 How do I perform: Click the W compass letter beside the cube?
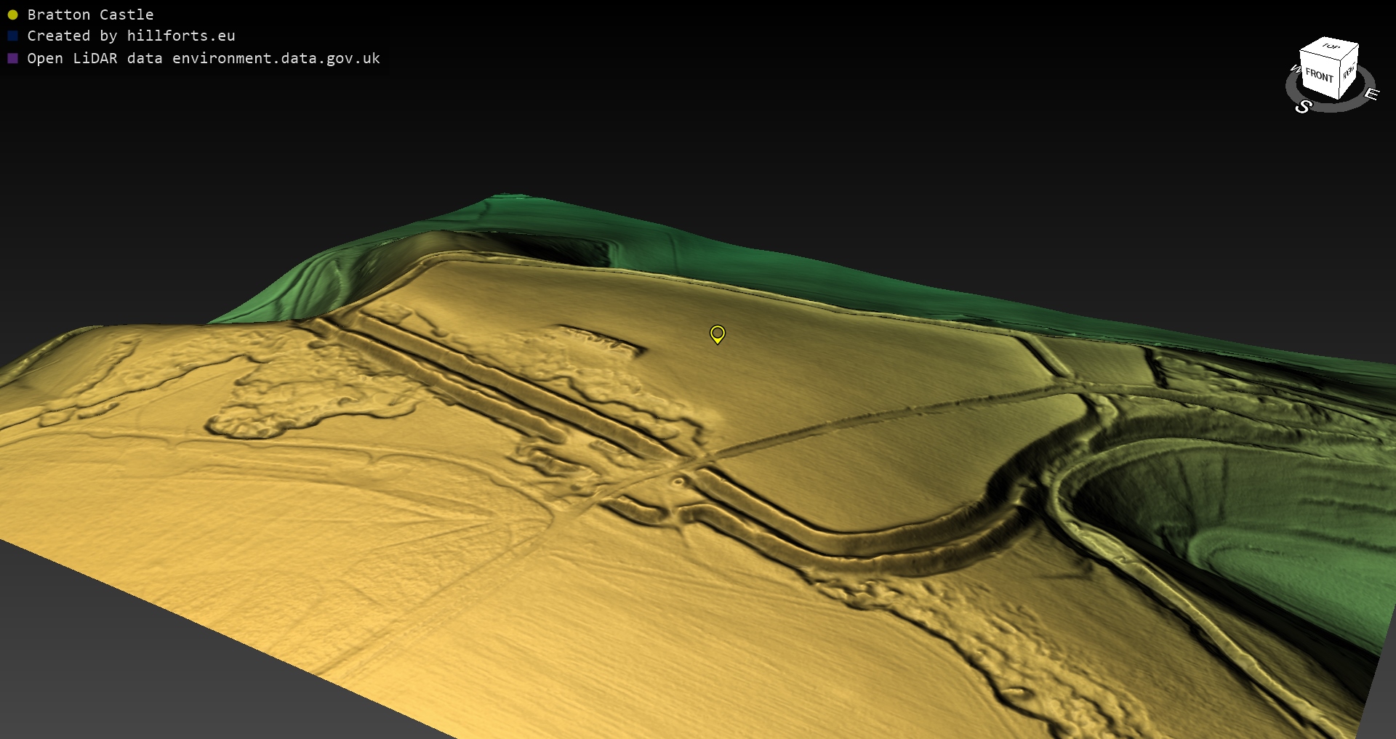[x=1295, y=69]
